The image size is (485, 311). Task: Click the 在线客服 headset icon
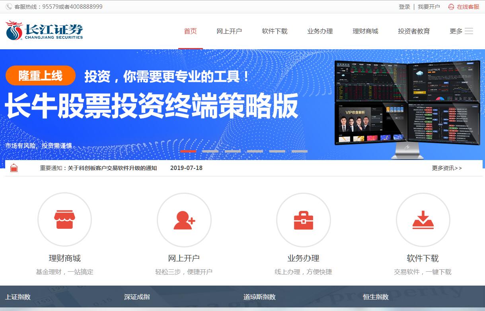451,7
